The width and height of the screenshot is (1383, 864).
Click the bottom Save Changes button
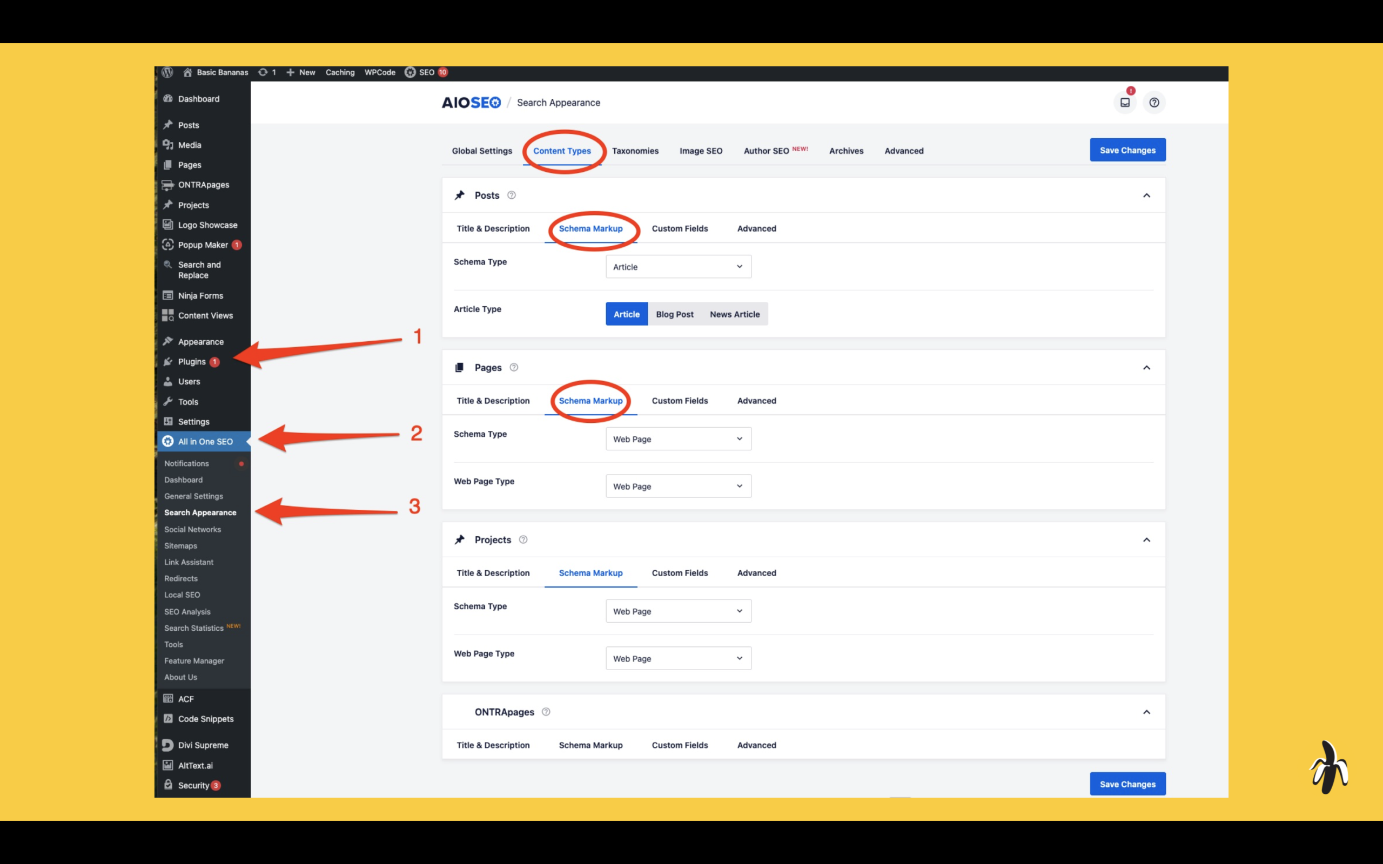point(1127,784)
